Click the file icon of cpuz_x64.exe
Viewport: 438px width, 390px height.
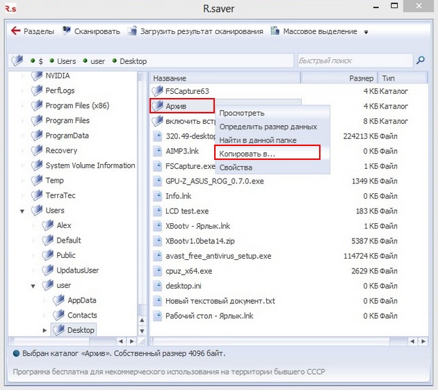point(158,270)
